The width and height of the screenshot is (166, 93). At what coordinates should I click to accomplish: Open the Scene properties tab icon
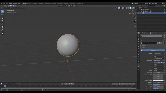point(139,47)
